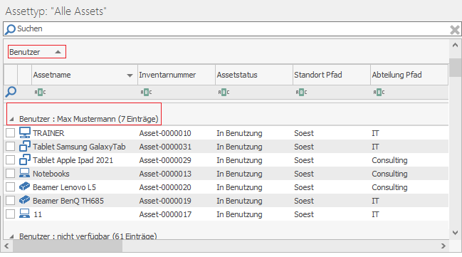
Task: Collapse the 'nicht verfügbar' user group
Action: point(12,236)
